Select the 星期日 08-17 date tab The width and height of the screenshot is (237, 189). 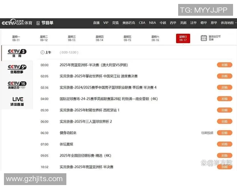(183, 38)
